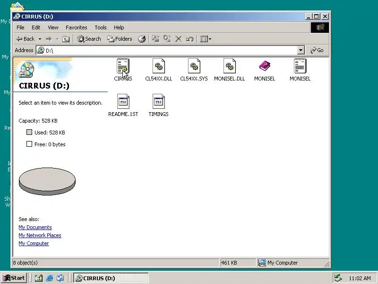Click the Copy To toolbar icon
Screen dimensions: 378x284
167,39
